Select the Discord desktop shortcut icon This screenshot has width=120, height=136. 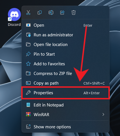point(14,14)
